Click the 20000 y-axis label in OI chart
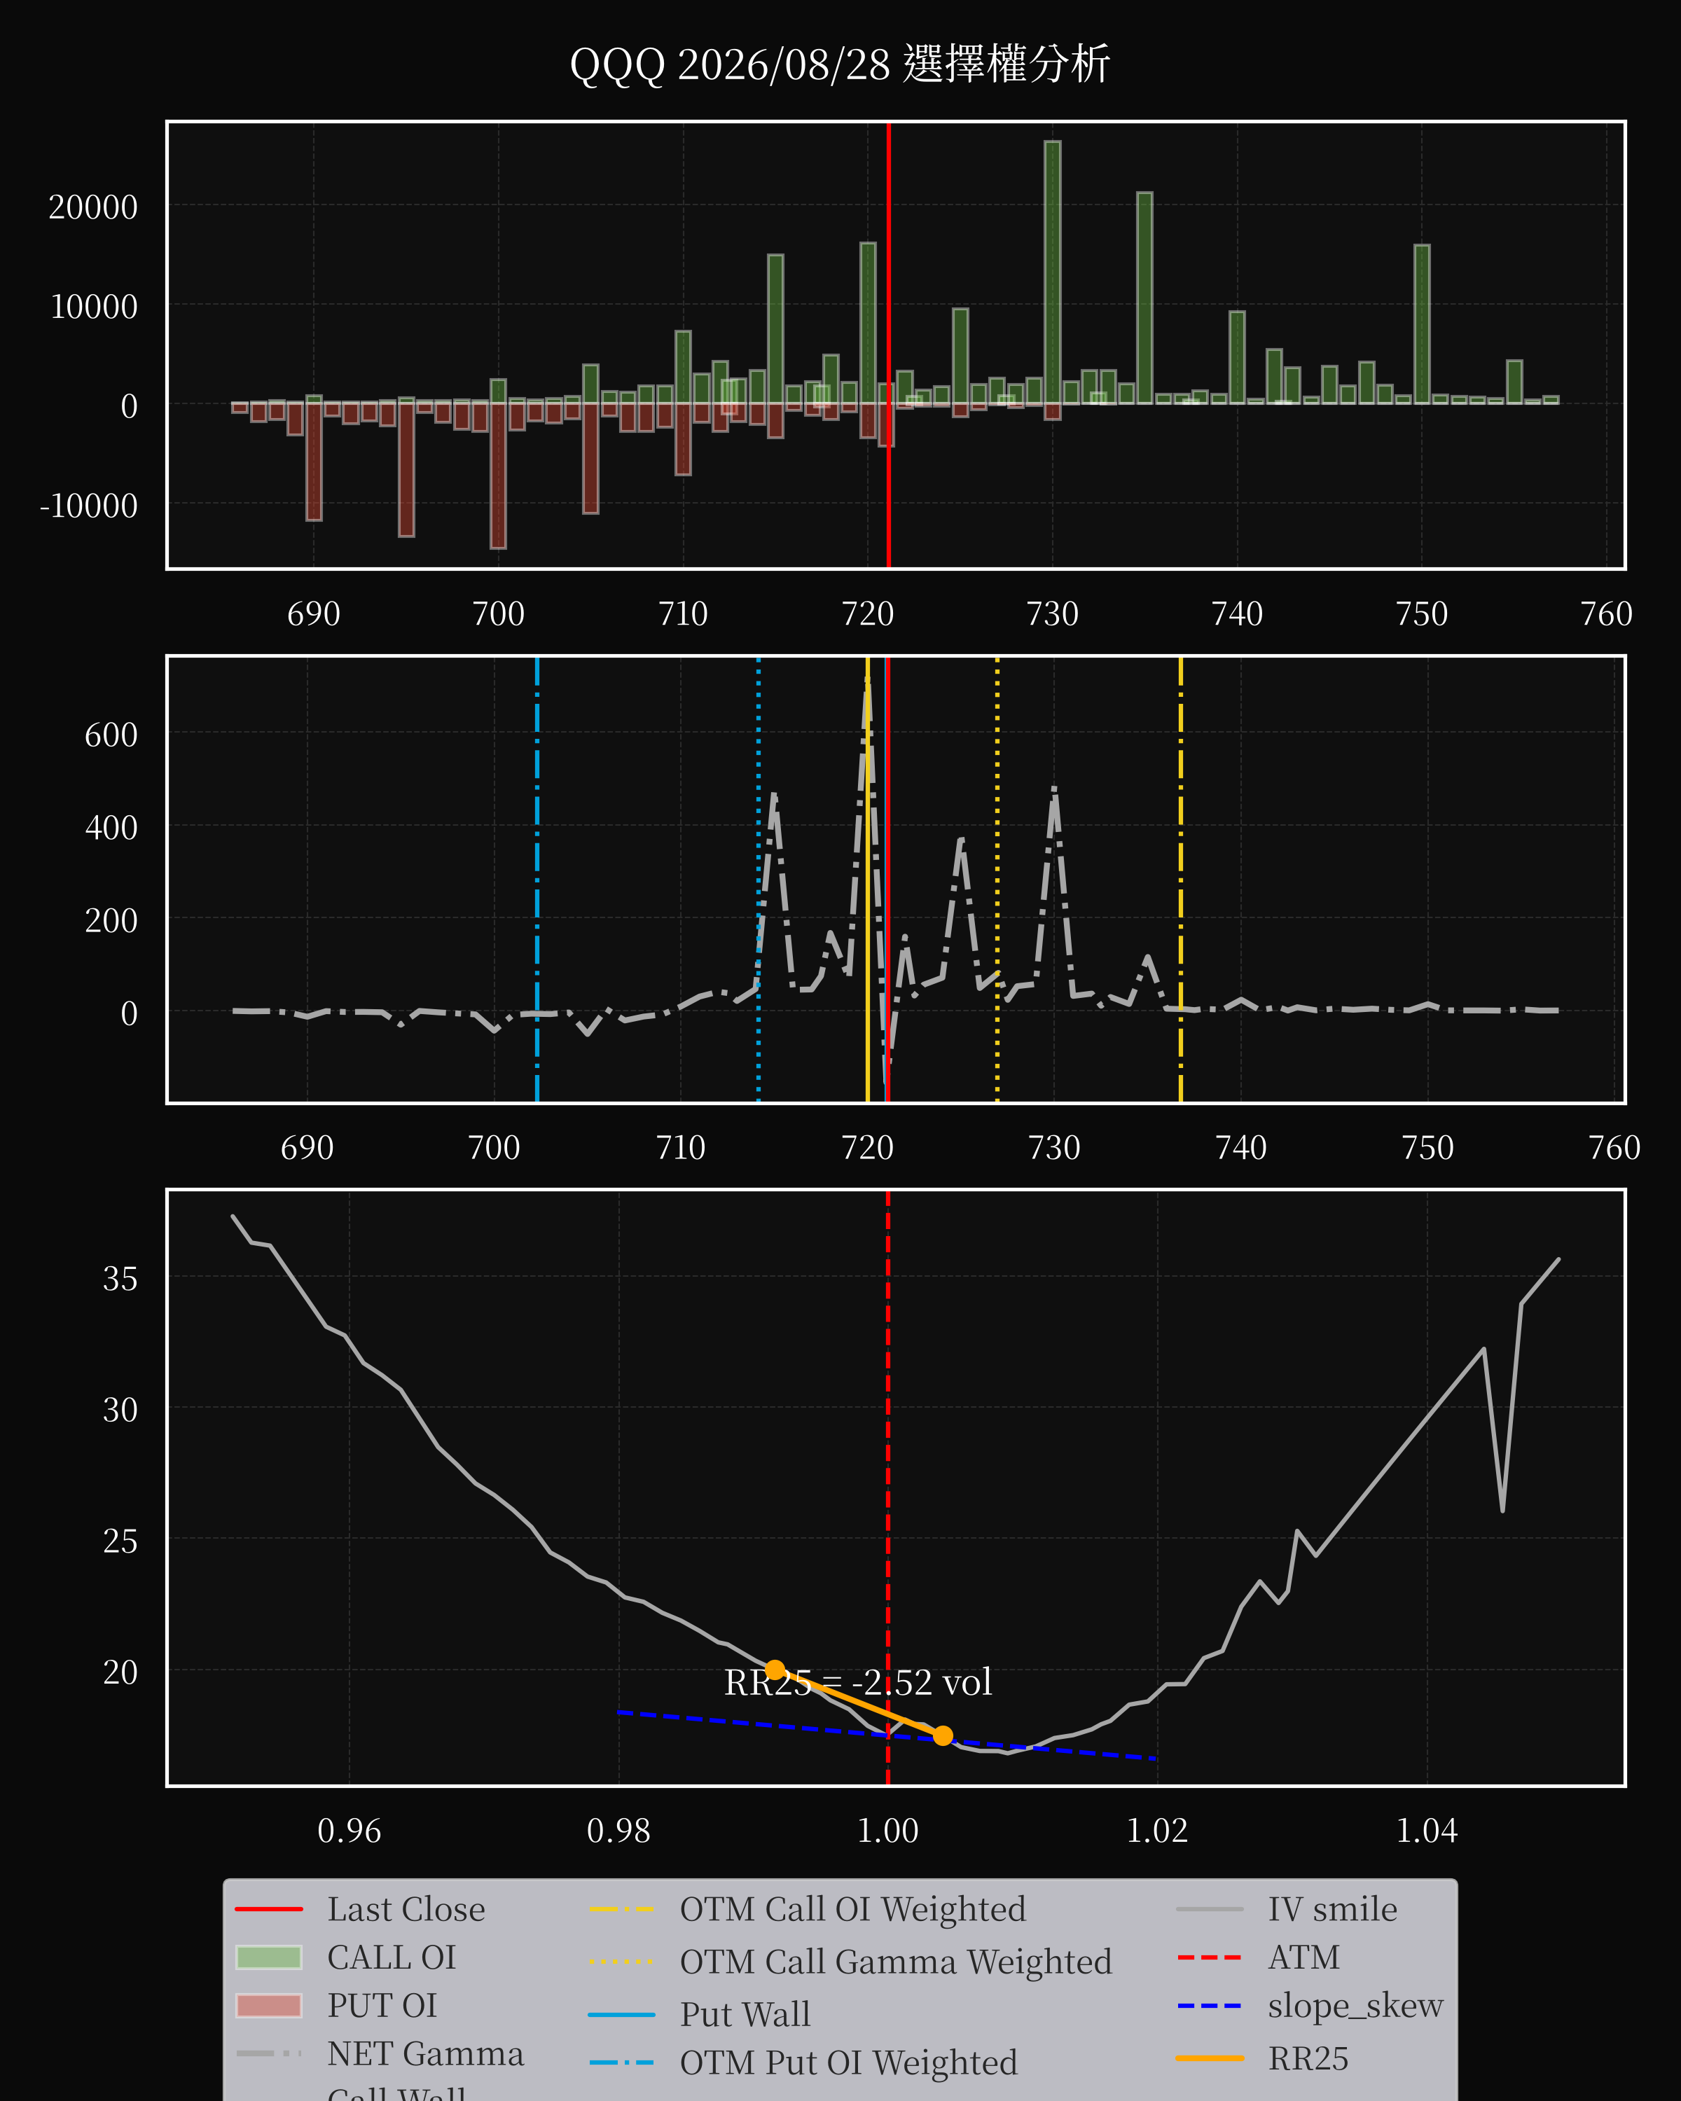 pos(94,207)
